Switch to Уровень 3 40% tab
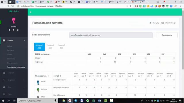This screenshot has height=103, width=184. (x=61, y=47)
